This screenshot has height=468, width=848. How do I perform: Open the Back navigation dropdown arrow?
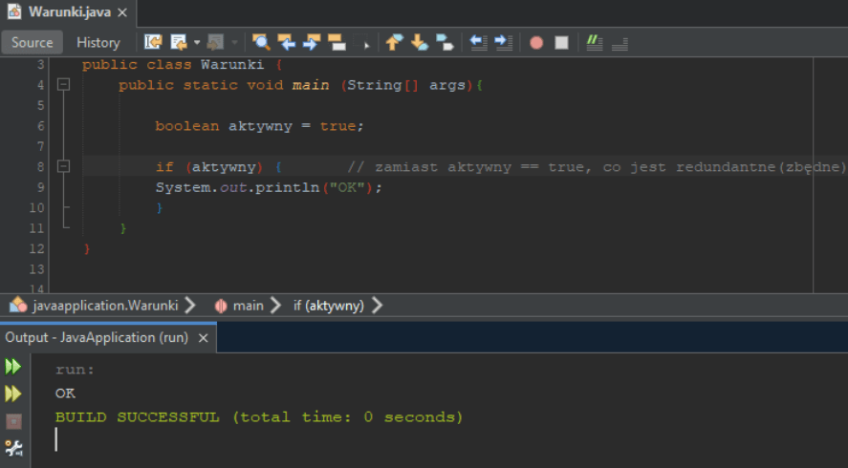pos(197,42)
